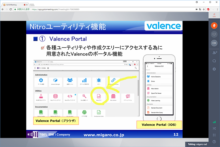Screen dimensions: 220x147
Task: Open the translate page icon
Action: click(x=200, y=9)
